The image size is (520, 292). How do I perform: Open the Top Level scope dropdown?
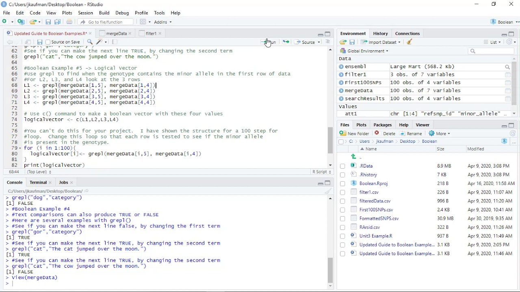click(x=39, y=172)
